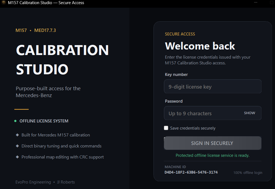Image resolution: width=275 pixels, height=189 pixels.
Task: Click 'CALIBRATION STUDIO' title text
Action: pyautogui.click(x=62, y=59)
